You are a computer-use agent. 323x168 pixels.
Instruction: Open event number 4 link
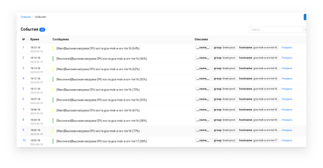click(x=23, y=78)
